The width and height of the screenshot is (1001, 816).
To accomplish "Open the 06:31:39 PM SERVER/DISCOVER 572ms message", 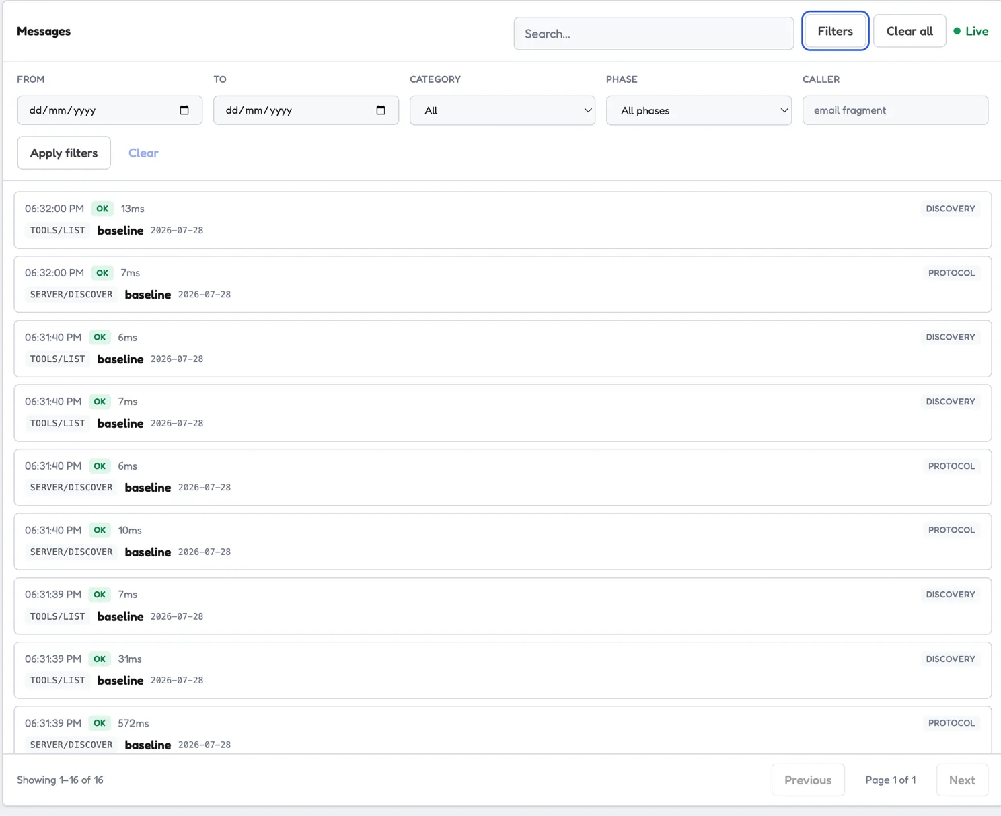I will tap(503, 730).
